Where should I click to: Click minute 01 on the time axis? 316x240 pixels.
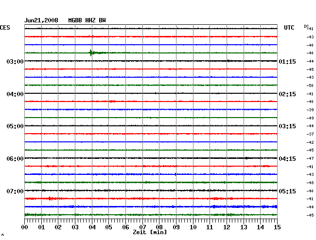click(x=41, y=227)
